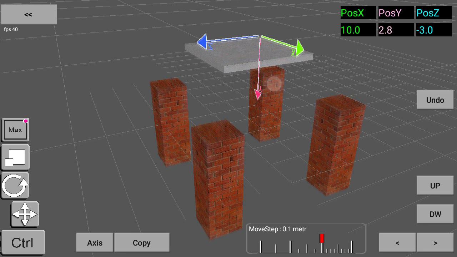Click the PosY value 2.8

396,30
